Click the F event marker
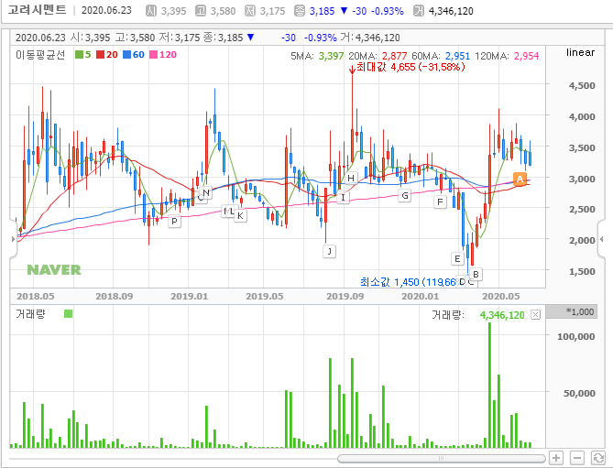The height and width of the screenshot is (468, 613). tap(440, 202)
